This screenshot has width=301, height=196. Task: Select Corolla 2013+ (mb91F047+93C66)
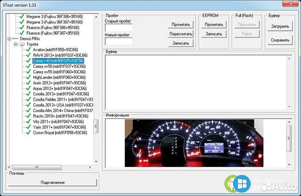61,94
